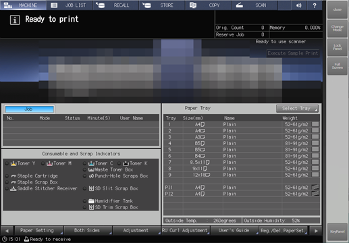Click the Lock Panel button
This screenshot has height=243, width=349.
(338, 47)
